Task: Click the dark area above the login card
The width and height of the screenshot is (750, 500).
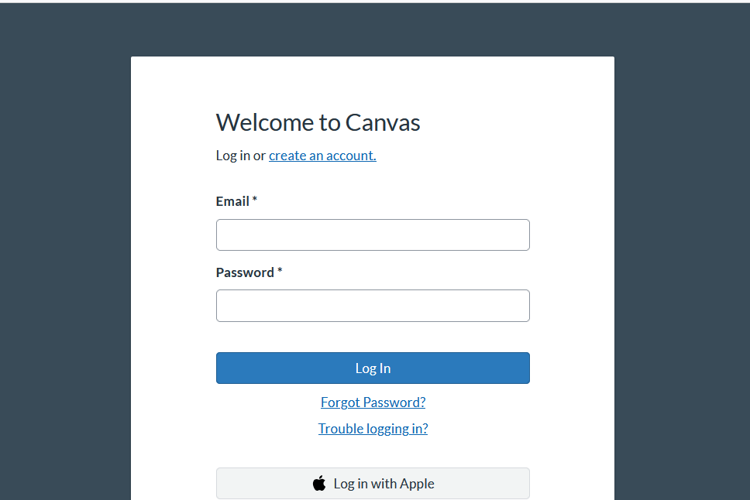Action: pyautogui.click(x=372, y=29)
